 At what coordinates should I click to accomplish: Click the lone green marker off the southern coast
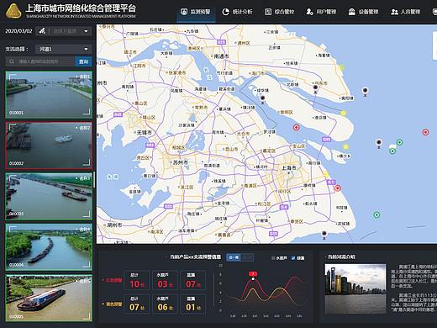coord(376,215)
